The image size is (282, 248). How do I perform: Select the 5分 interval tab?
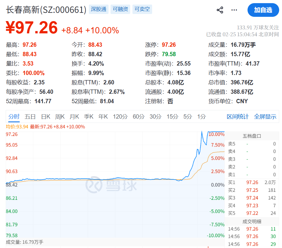[x=188, y=117]
